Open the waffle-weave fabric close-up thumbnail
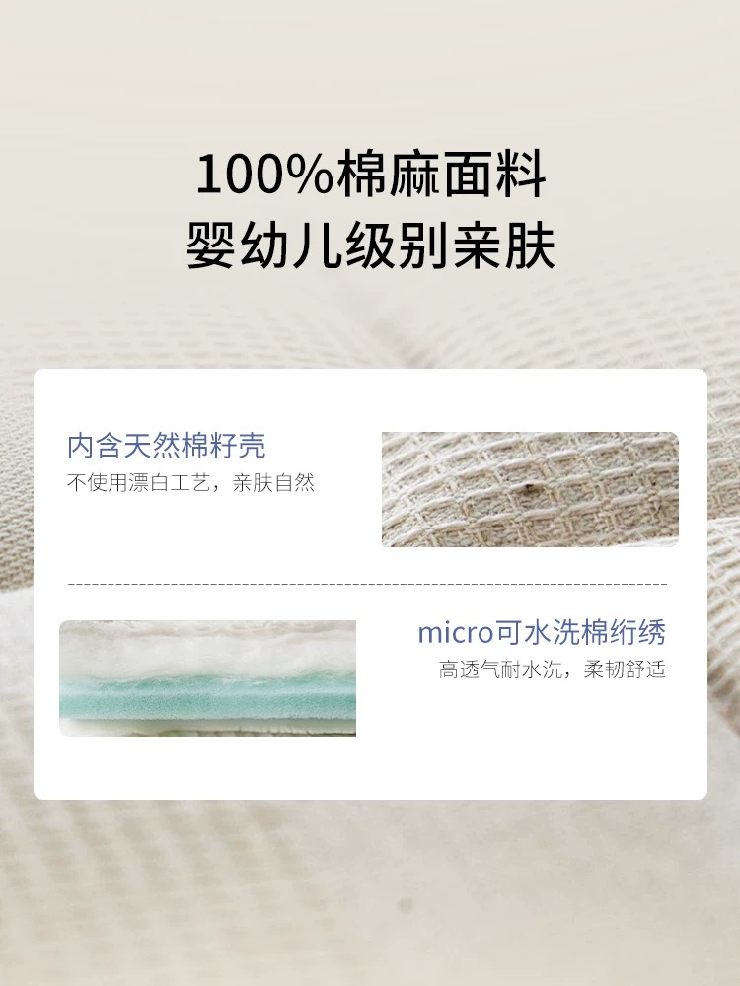Screen dimensions: 740x986 (530, 489)
